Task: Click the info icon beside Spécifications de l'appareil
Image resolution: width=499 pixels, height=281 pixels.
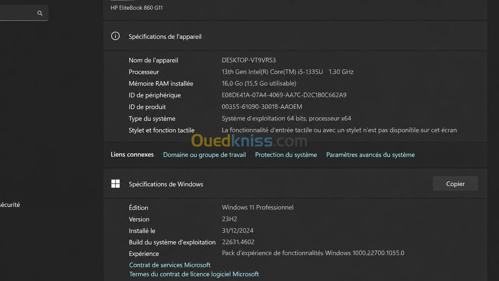Action: [x=115, y=36]
